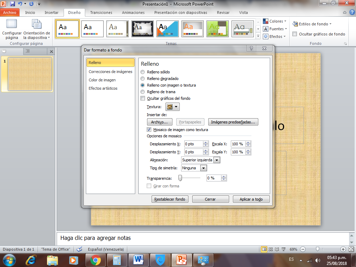Open Orientación de la diapositiva menu
Screen dimensions: 356x267
click(x=37, y=29)
